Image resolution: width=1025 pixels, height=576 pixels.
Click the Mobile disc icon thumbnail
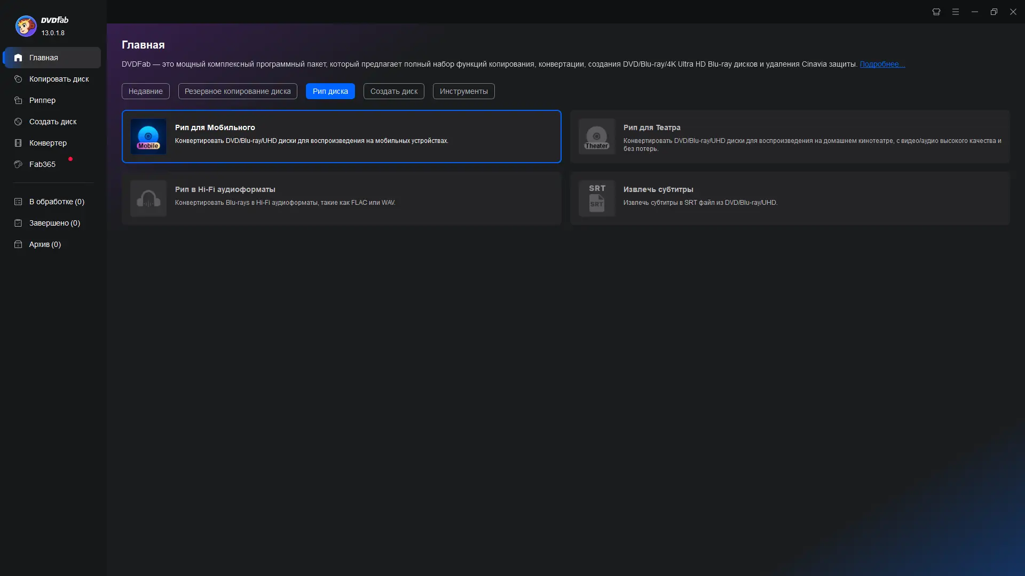tap(148, 137)
